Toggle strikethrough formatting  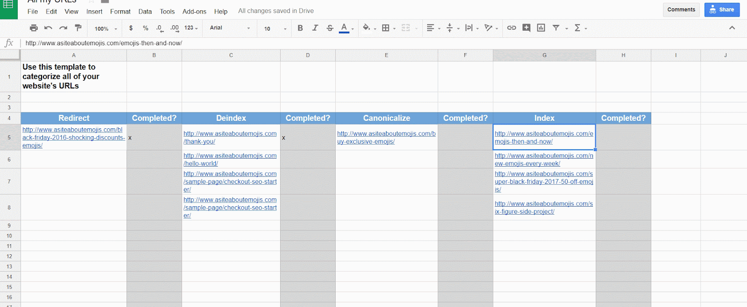pos(330,28)
